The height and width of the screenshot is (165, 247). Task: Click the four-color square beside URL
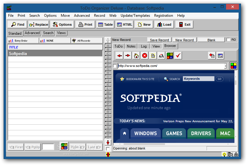234,66
